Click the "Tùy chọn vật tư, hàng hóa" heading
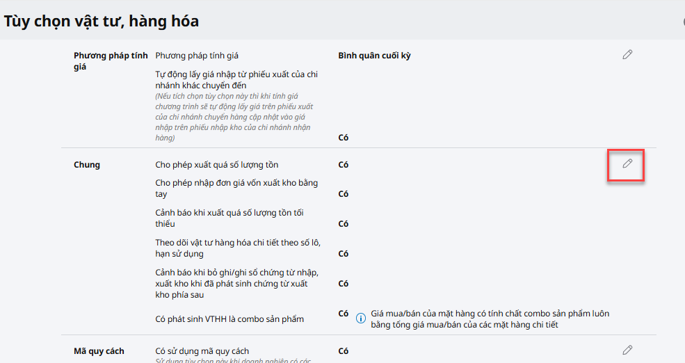This screenshot has height=363, width=685. pyautogui.click(x=102, y=22)
